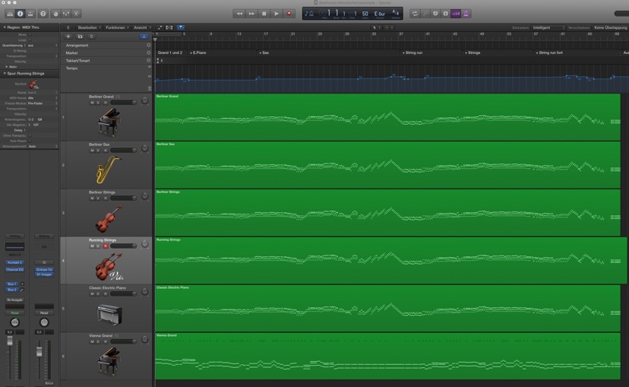Screen dimensions: 629x387
Task: Click the Read automation button on channel strip
Action: pyautogui.click(x=14, y=312)
